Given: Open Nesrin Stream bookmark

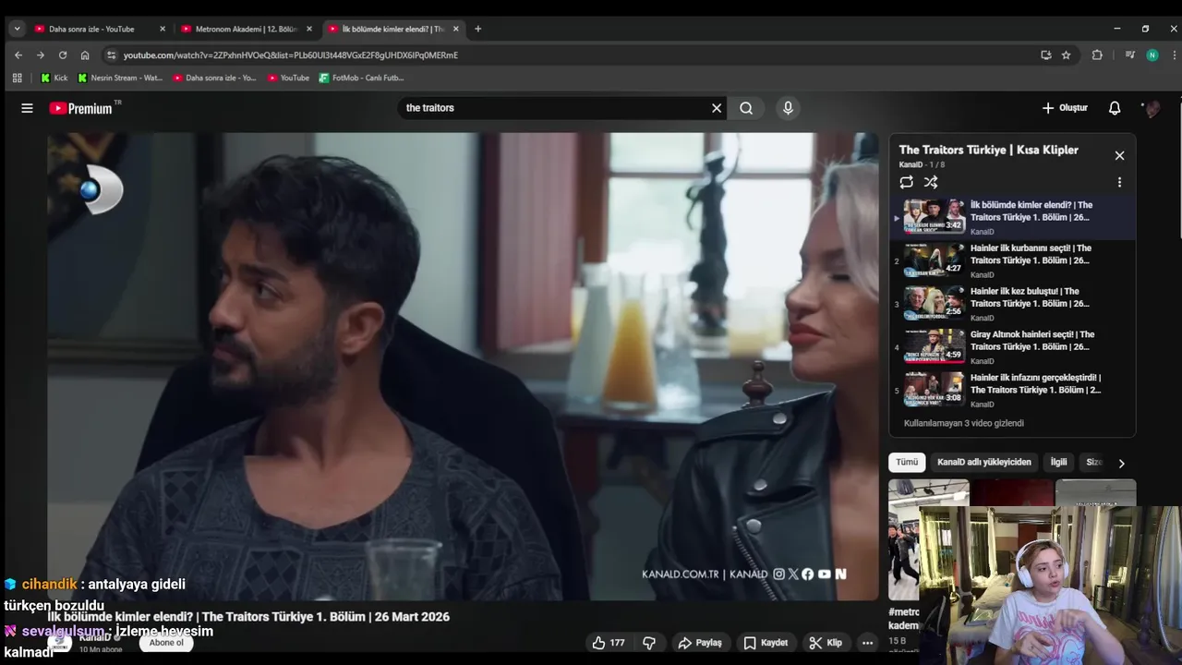Looking at the screenshot, I should [x=120, y=78].
